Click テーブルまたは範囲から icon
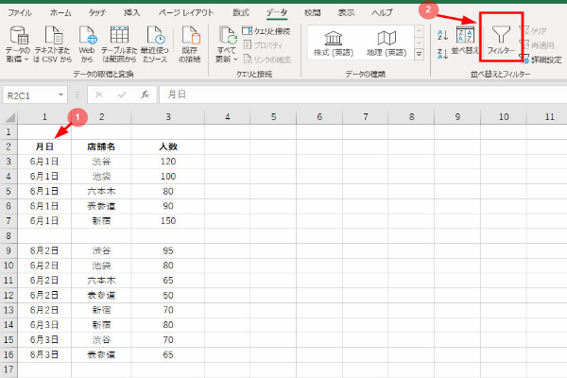 [x=119, y=43]
